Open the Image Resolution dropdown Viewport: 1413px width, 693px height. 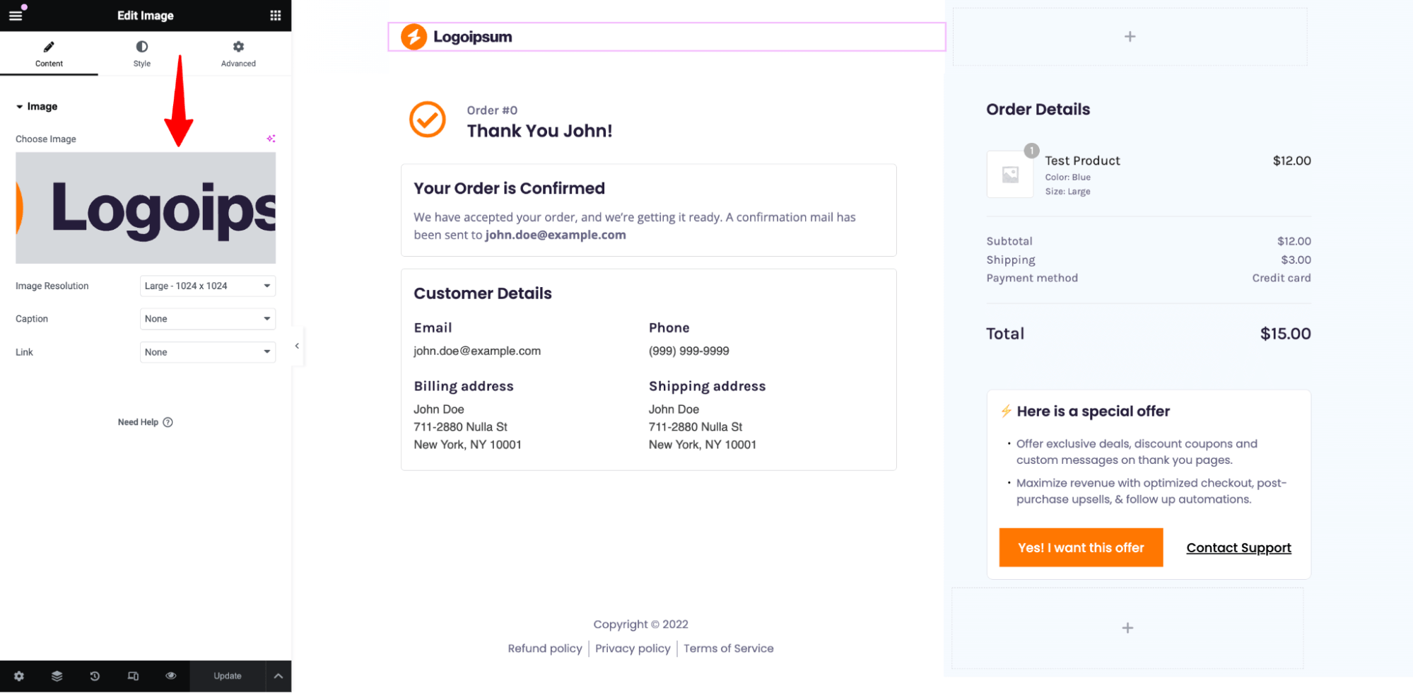[x=208, y=286]
